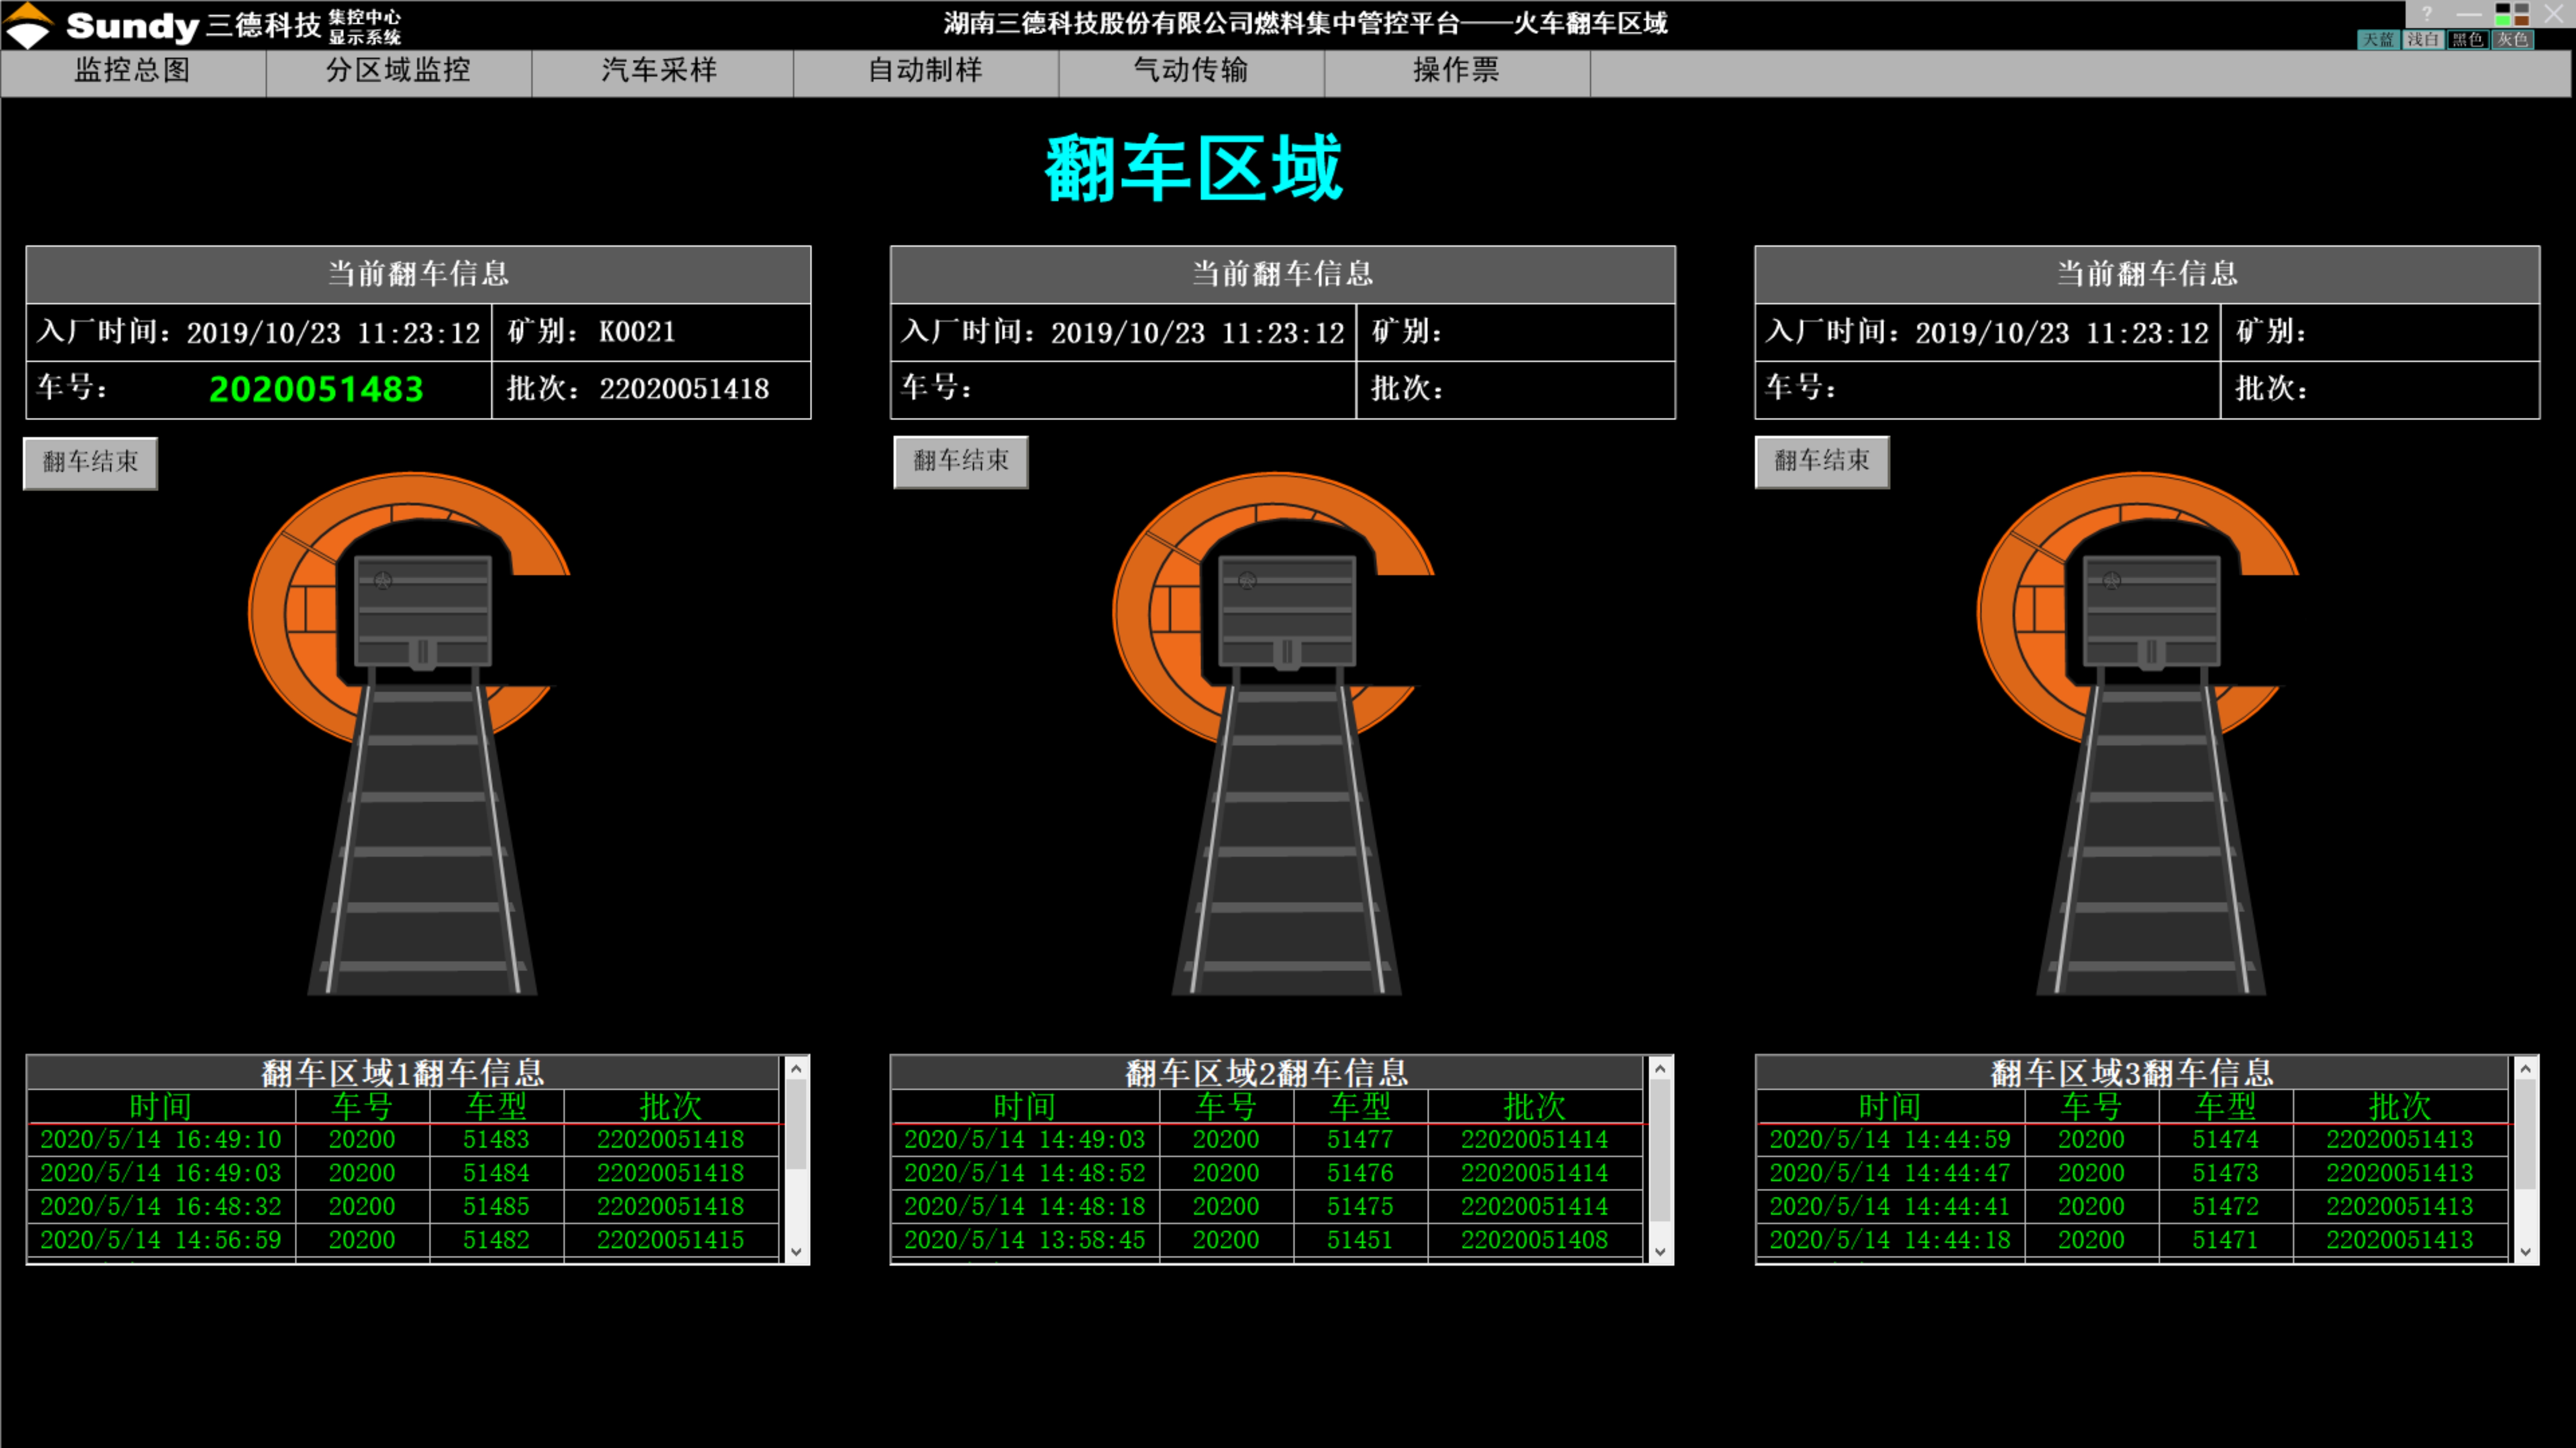
Task: Open the 自动制样 menu tab
Action: (925, 70)
